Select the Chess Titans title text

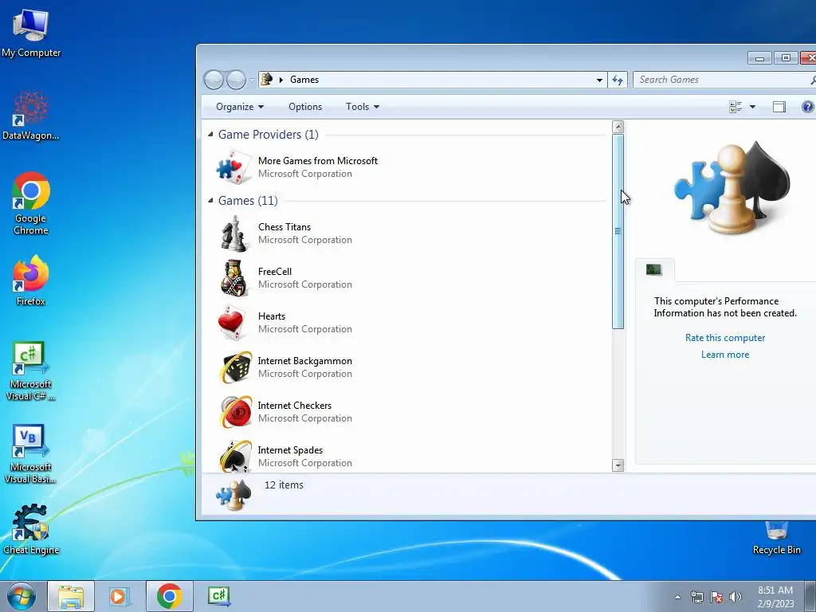point(284,227)
